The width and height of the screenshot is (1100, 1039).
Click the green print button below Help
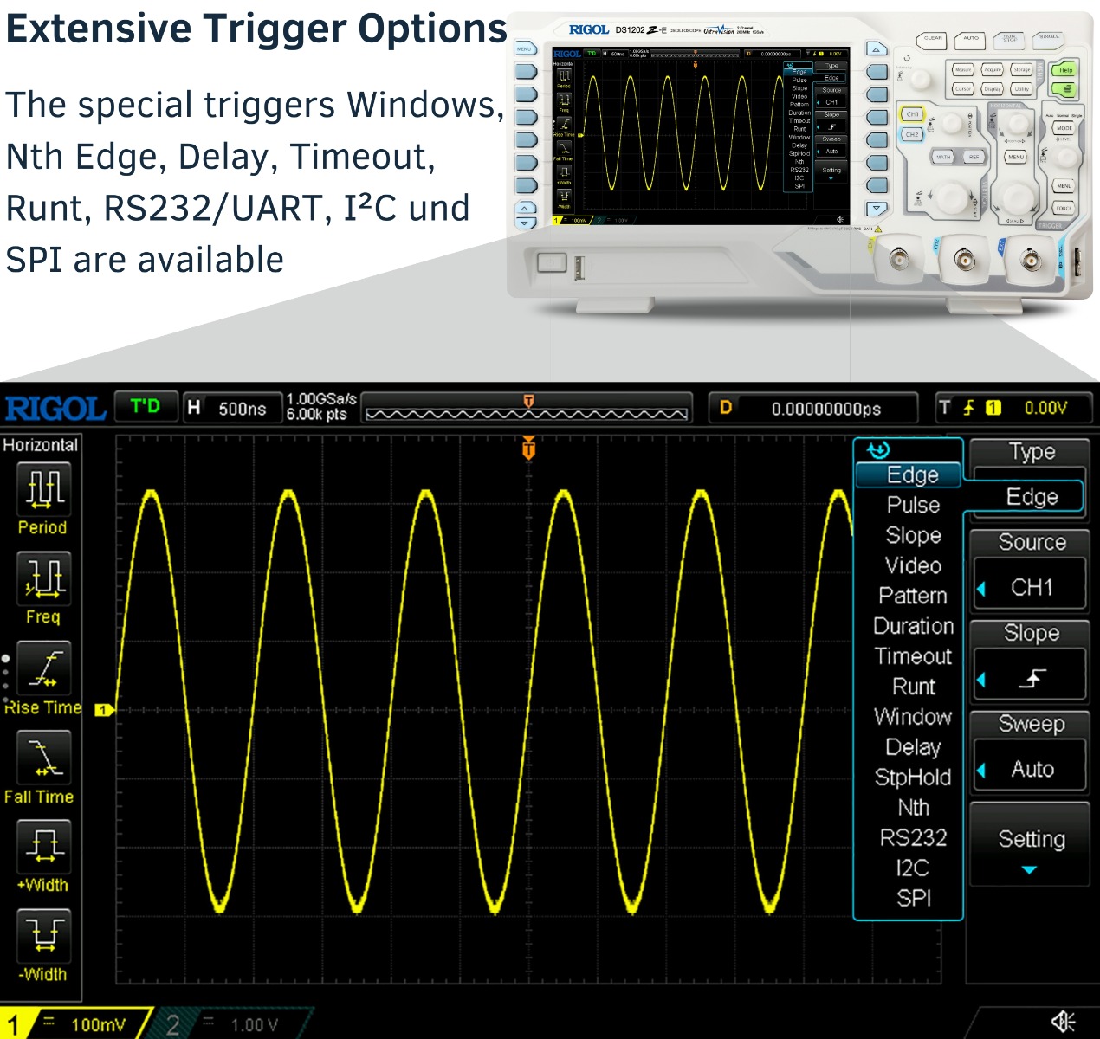pos(1064,89)
